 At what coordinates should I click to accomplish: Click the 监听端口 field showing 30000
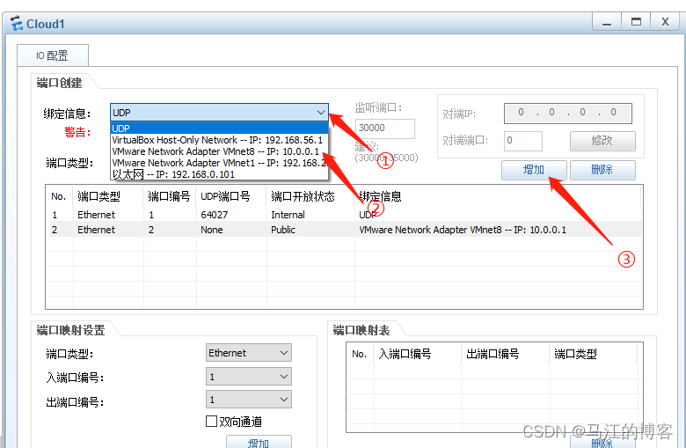[385, 129]
